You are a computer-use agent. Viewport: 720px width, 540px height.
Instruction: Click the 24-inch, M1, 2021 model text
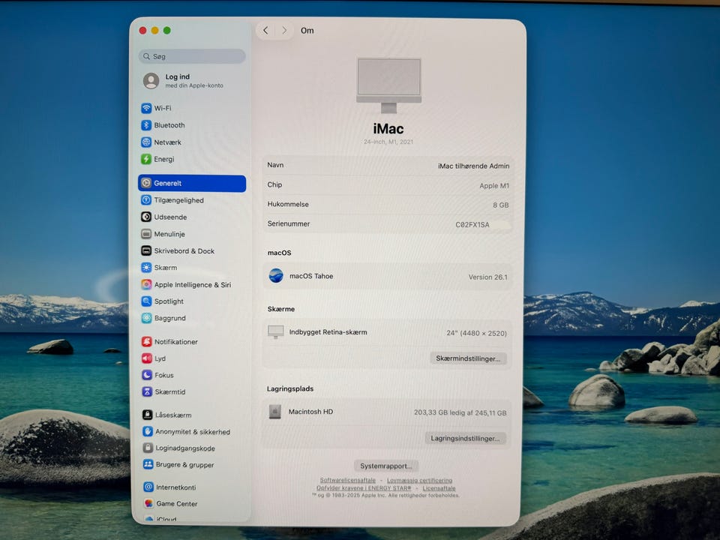pos(388,142)
